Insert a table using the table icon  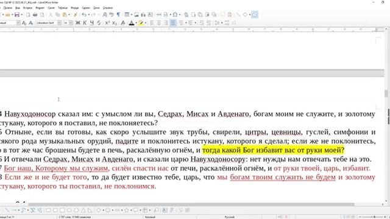(127, 15)
